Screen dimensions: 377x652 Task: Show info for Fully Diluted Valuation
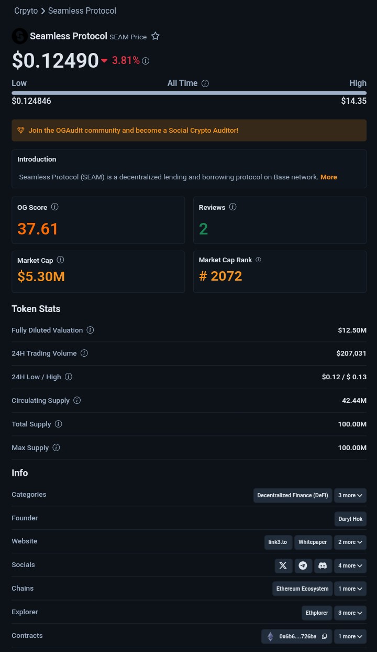pos(90,330)
